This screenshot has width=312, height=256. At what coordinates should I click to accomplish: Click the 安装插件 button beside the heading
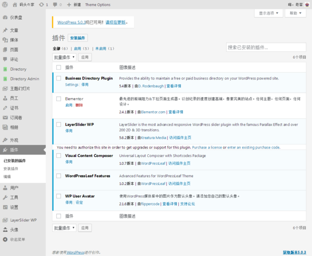79,38
